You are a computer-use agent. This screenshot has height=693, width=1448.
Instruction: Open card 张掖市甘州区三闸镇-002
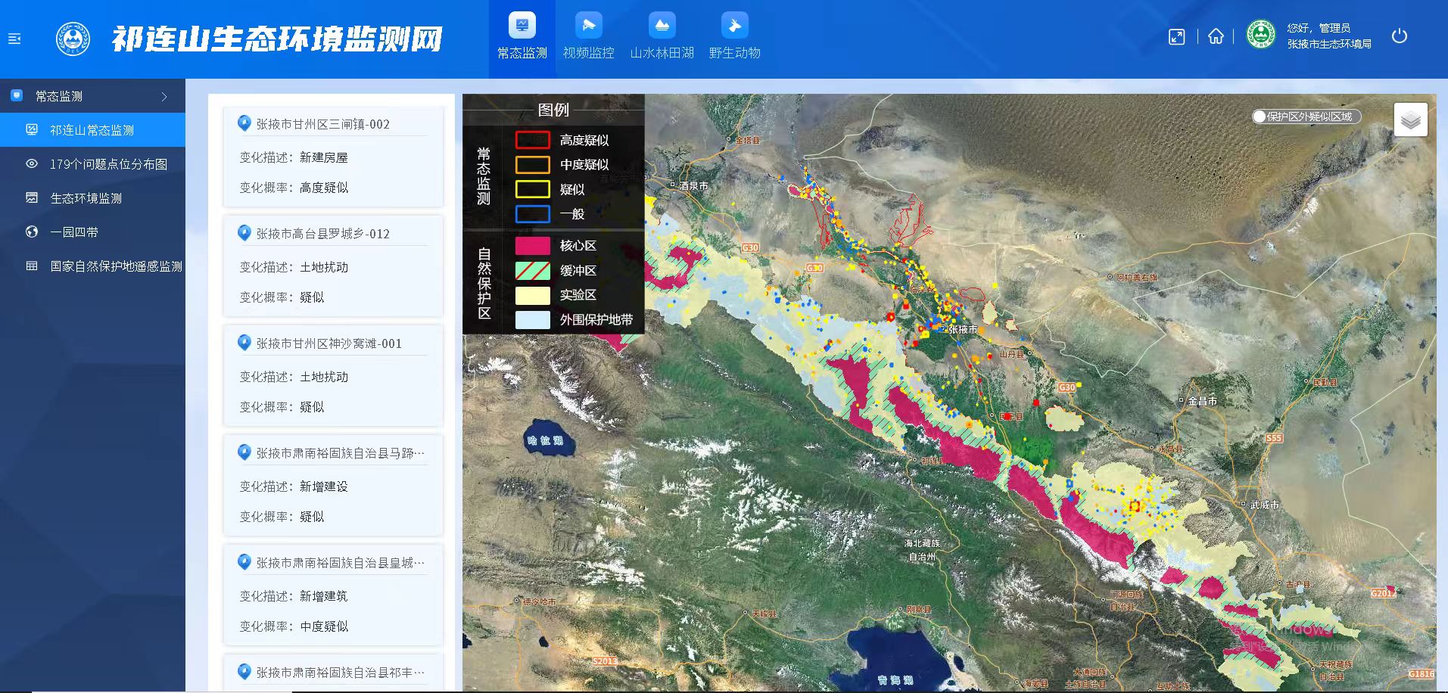[x=333, y=157]
